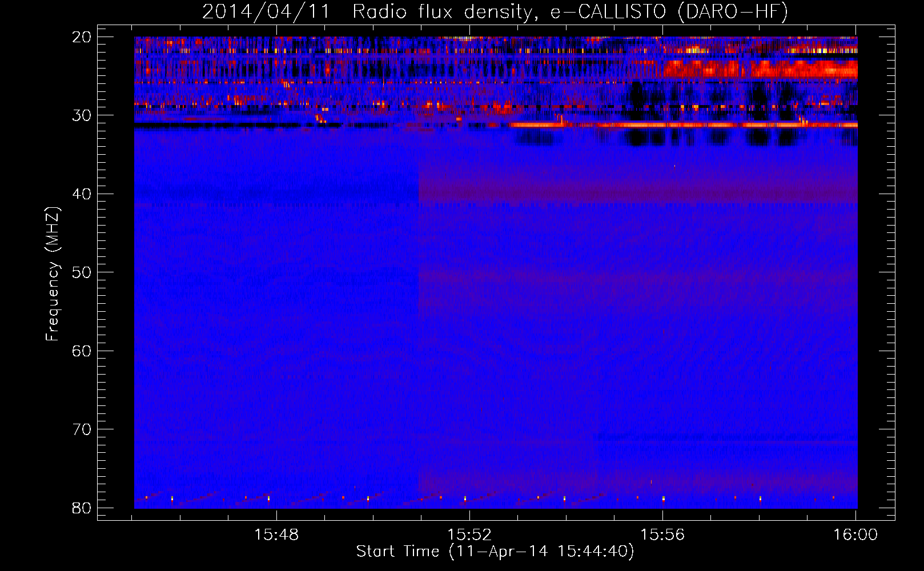924x571 pixels.
Task: Click the 15:52 time tick label
Action: pyautogui.click(x=469, y=534)
